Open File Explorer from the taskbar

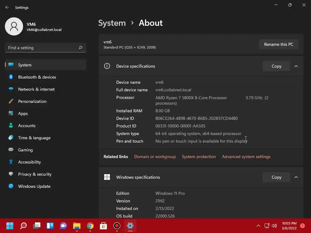click(77, 226)
